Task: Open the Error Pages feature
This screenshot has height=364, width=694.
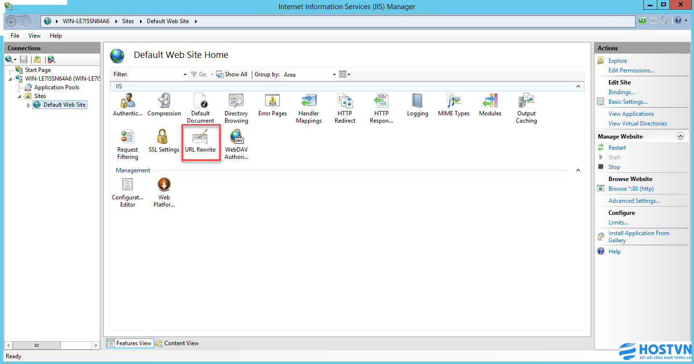Action: point(272,106)
